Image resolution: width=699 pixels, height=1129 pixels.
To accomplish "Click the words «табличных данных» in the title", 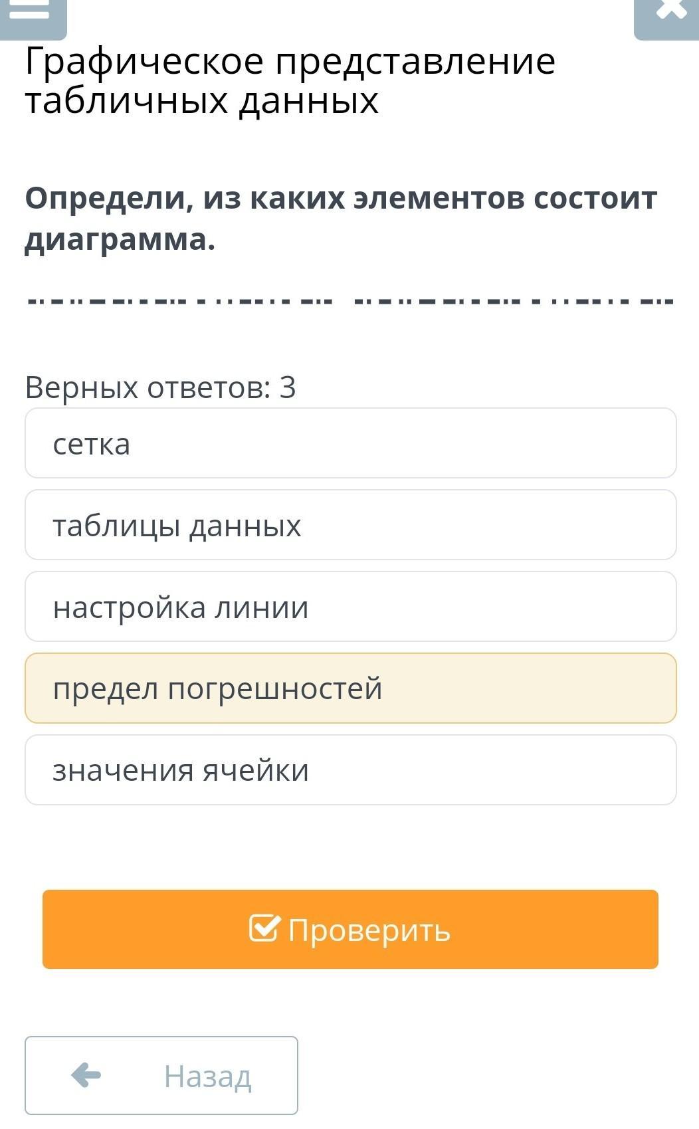I will 202,102.
